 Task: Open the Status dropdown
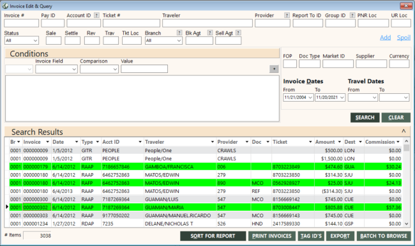point(22,40)
